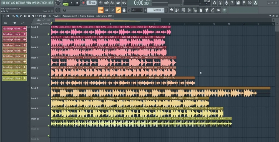Toggle the typing keyboard to piano button

tap(100, 10)
